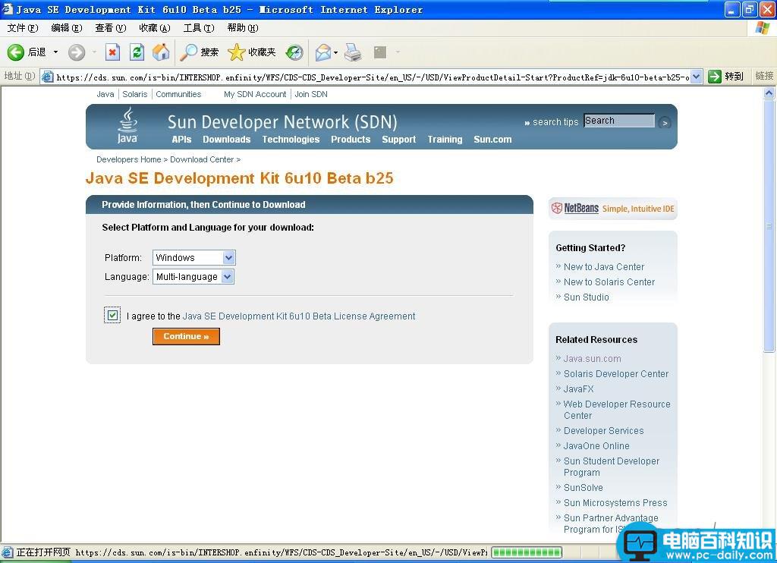This screenshot has height=563, width=777.
Task: Click the Developers Home breadcrumb
Action: pyautogui.click(x=129, y=159)
